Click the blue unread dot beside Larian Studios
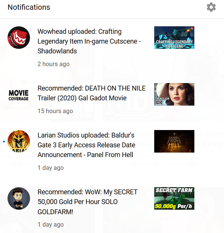The width and height of the screenshot is (224, 233). click(4, 141)
